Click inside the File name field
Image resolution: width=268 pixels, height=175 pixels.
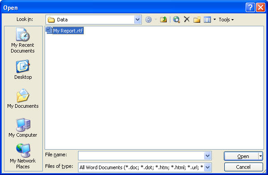tap(141, 156)
